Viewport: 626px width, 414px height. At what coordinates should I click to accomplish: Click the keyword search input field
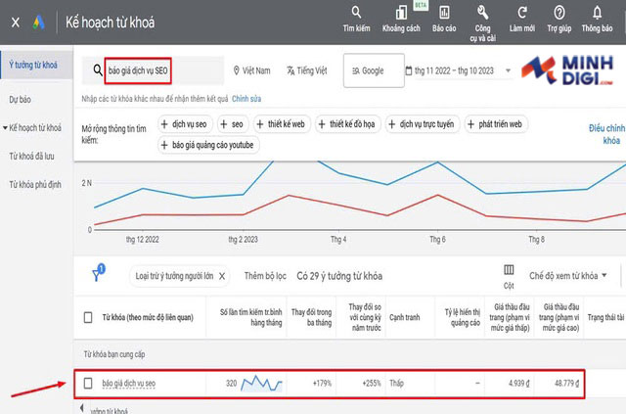coord(161,70)
